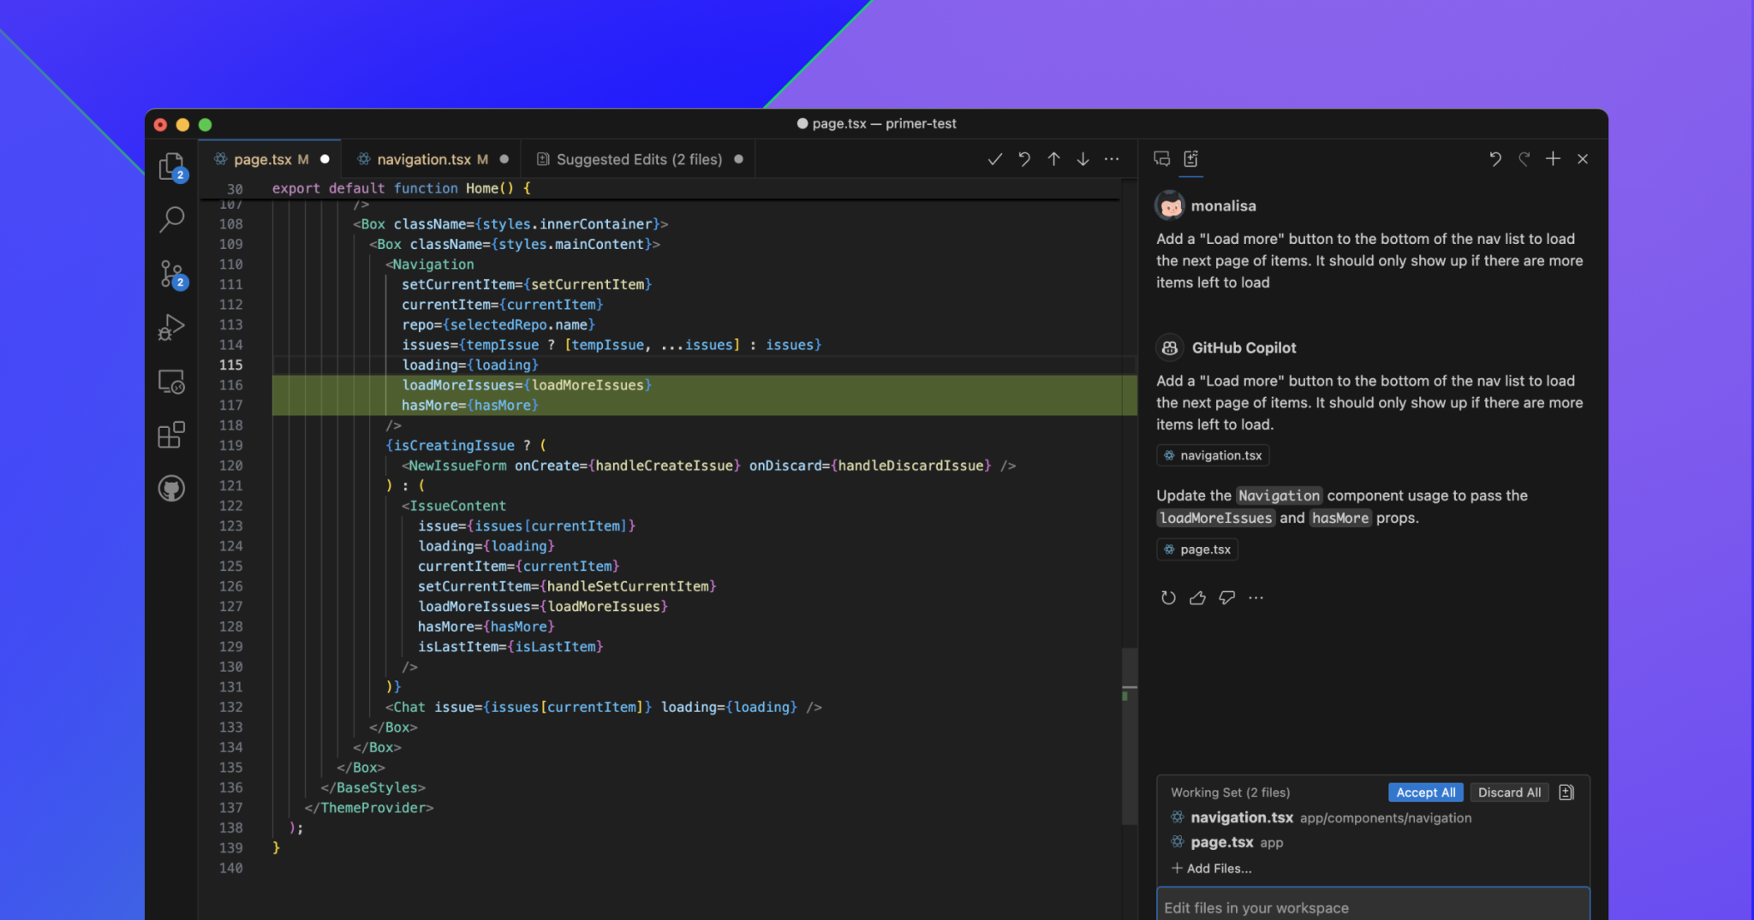Open the Explorer view in activity bar
The image size is (1754, 920).
coord(171,166)
